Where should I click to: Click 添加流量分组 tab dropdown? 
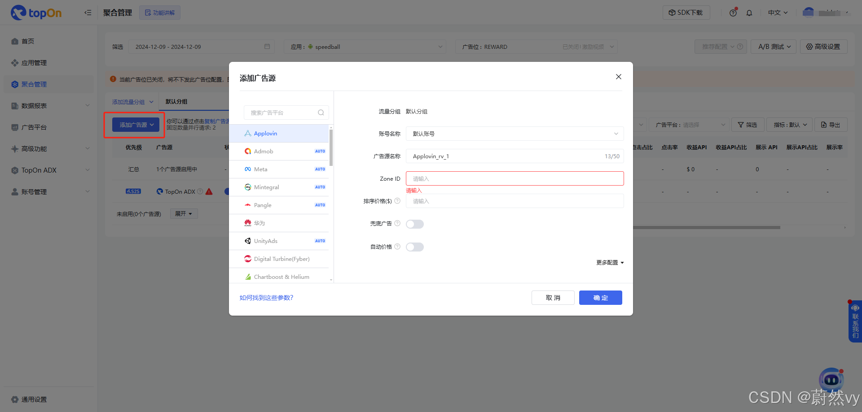coord(132,102)
